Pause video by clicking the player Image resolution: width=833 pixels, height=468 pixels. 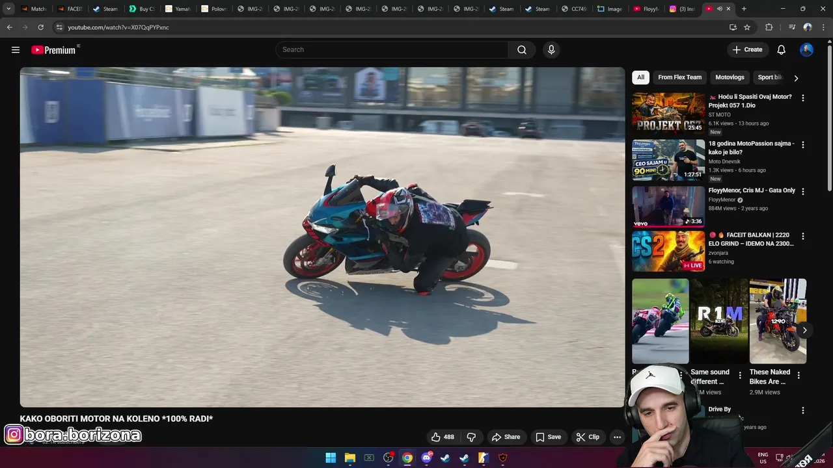coord(322,237)
